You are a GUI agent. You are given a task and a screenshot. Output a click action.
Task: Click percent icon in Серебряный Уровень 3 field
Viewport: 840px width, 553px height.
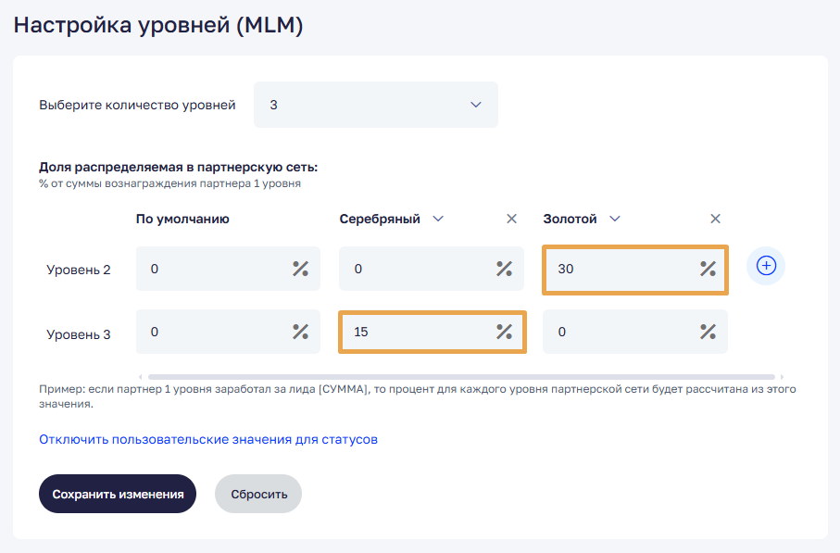pyautogui.click(x=504, y=333)
